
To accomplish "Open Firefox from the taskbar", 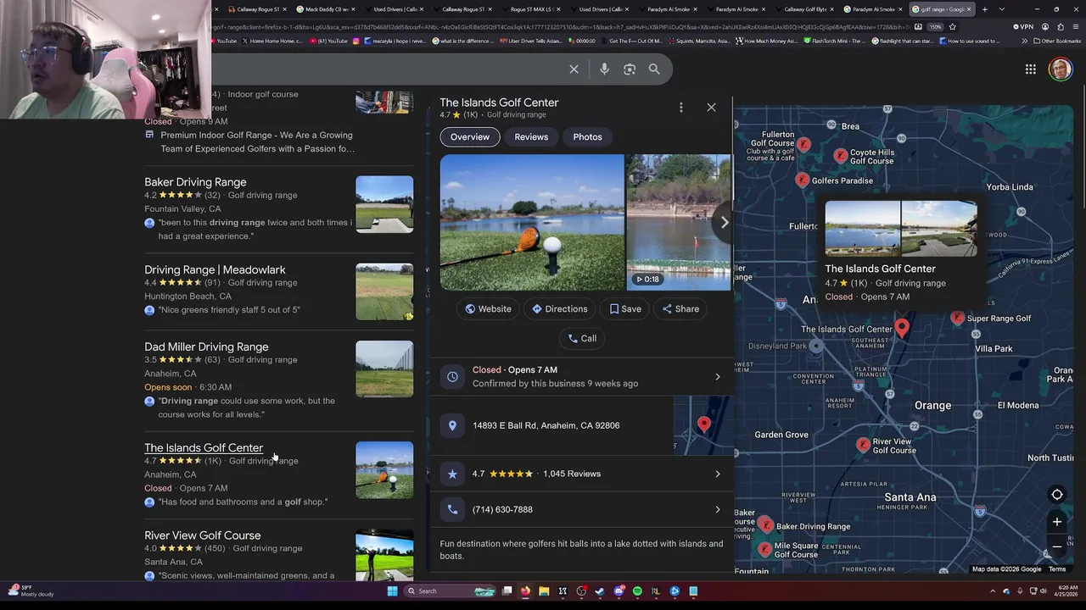I will (525, 591).
